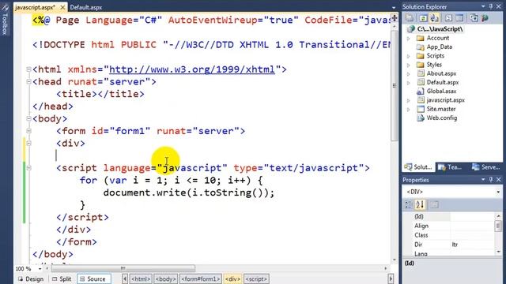Open the <DIV> object dropdown in Properties
Image resolution: width=506 pixels, height=284 pixels.
coord(498,192)
